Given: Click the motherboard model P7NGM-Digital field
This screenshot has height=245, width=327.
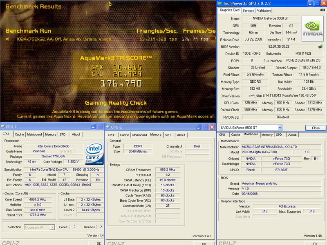Looking at the screenshot, I should (267, 152).
